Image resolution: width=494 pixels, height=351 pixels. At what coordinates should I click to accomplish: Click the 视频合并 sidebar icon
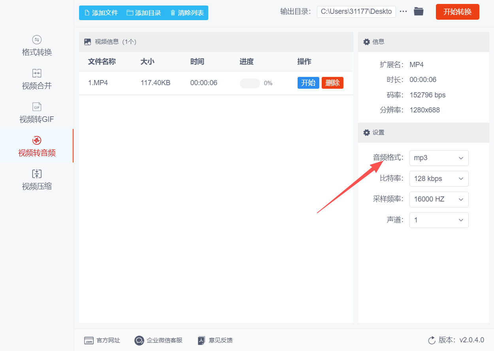pyautogui.click(x=37, y=73)
